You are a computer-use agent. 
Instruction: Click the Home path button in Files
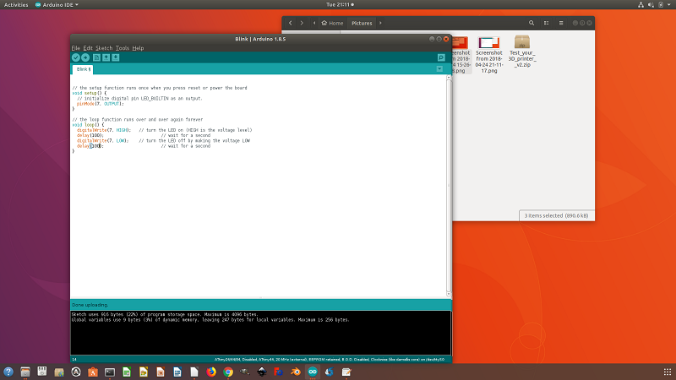(x=332, y=24)
